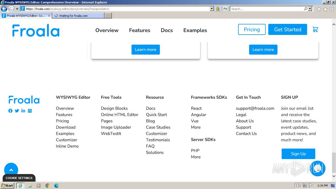
Task: Click into the browser address bar
Action: click(118, 9)
